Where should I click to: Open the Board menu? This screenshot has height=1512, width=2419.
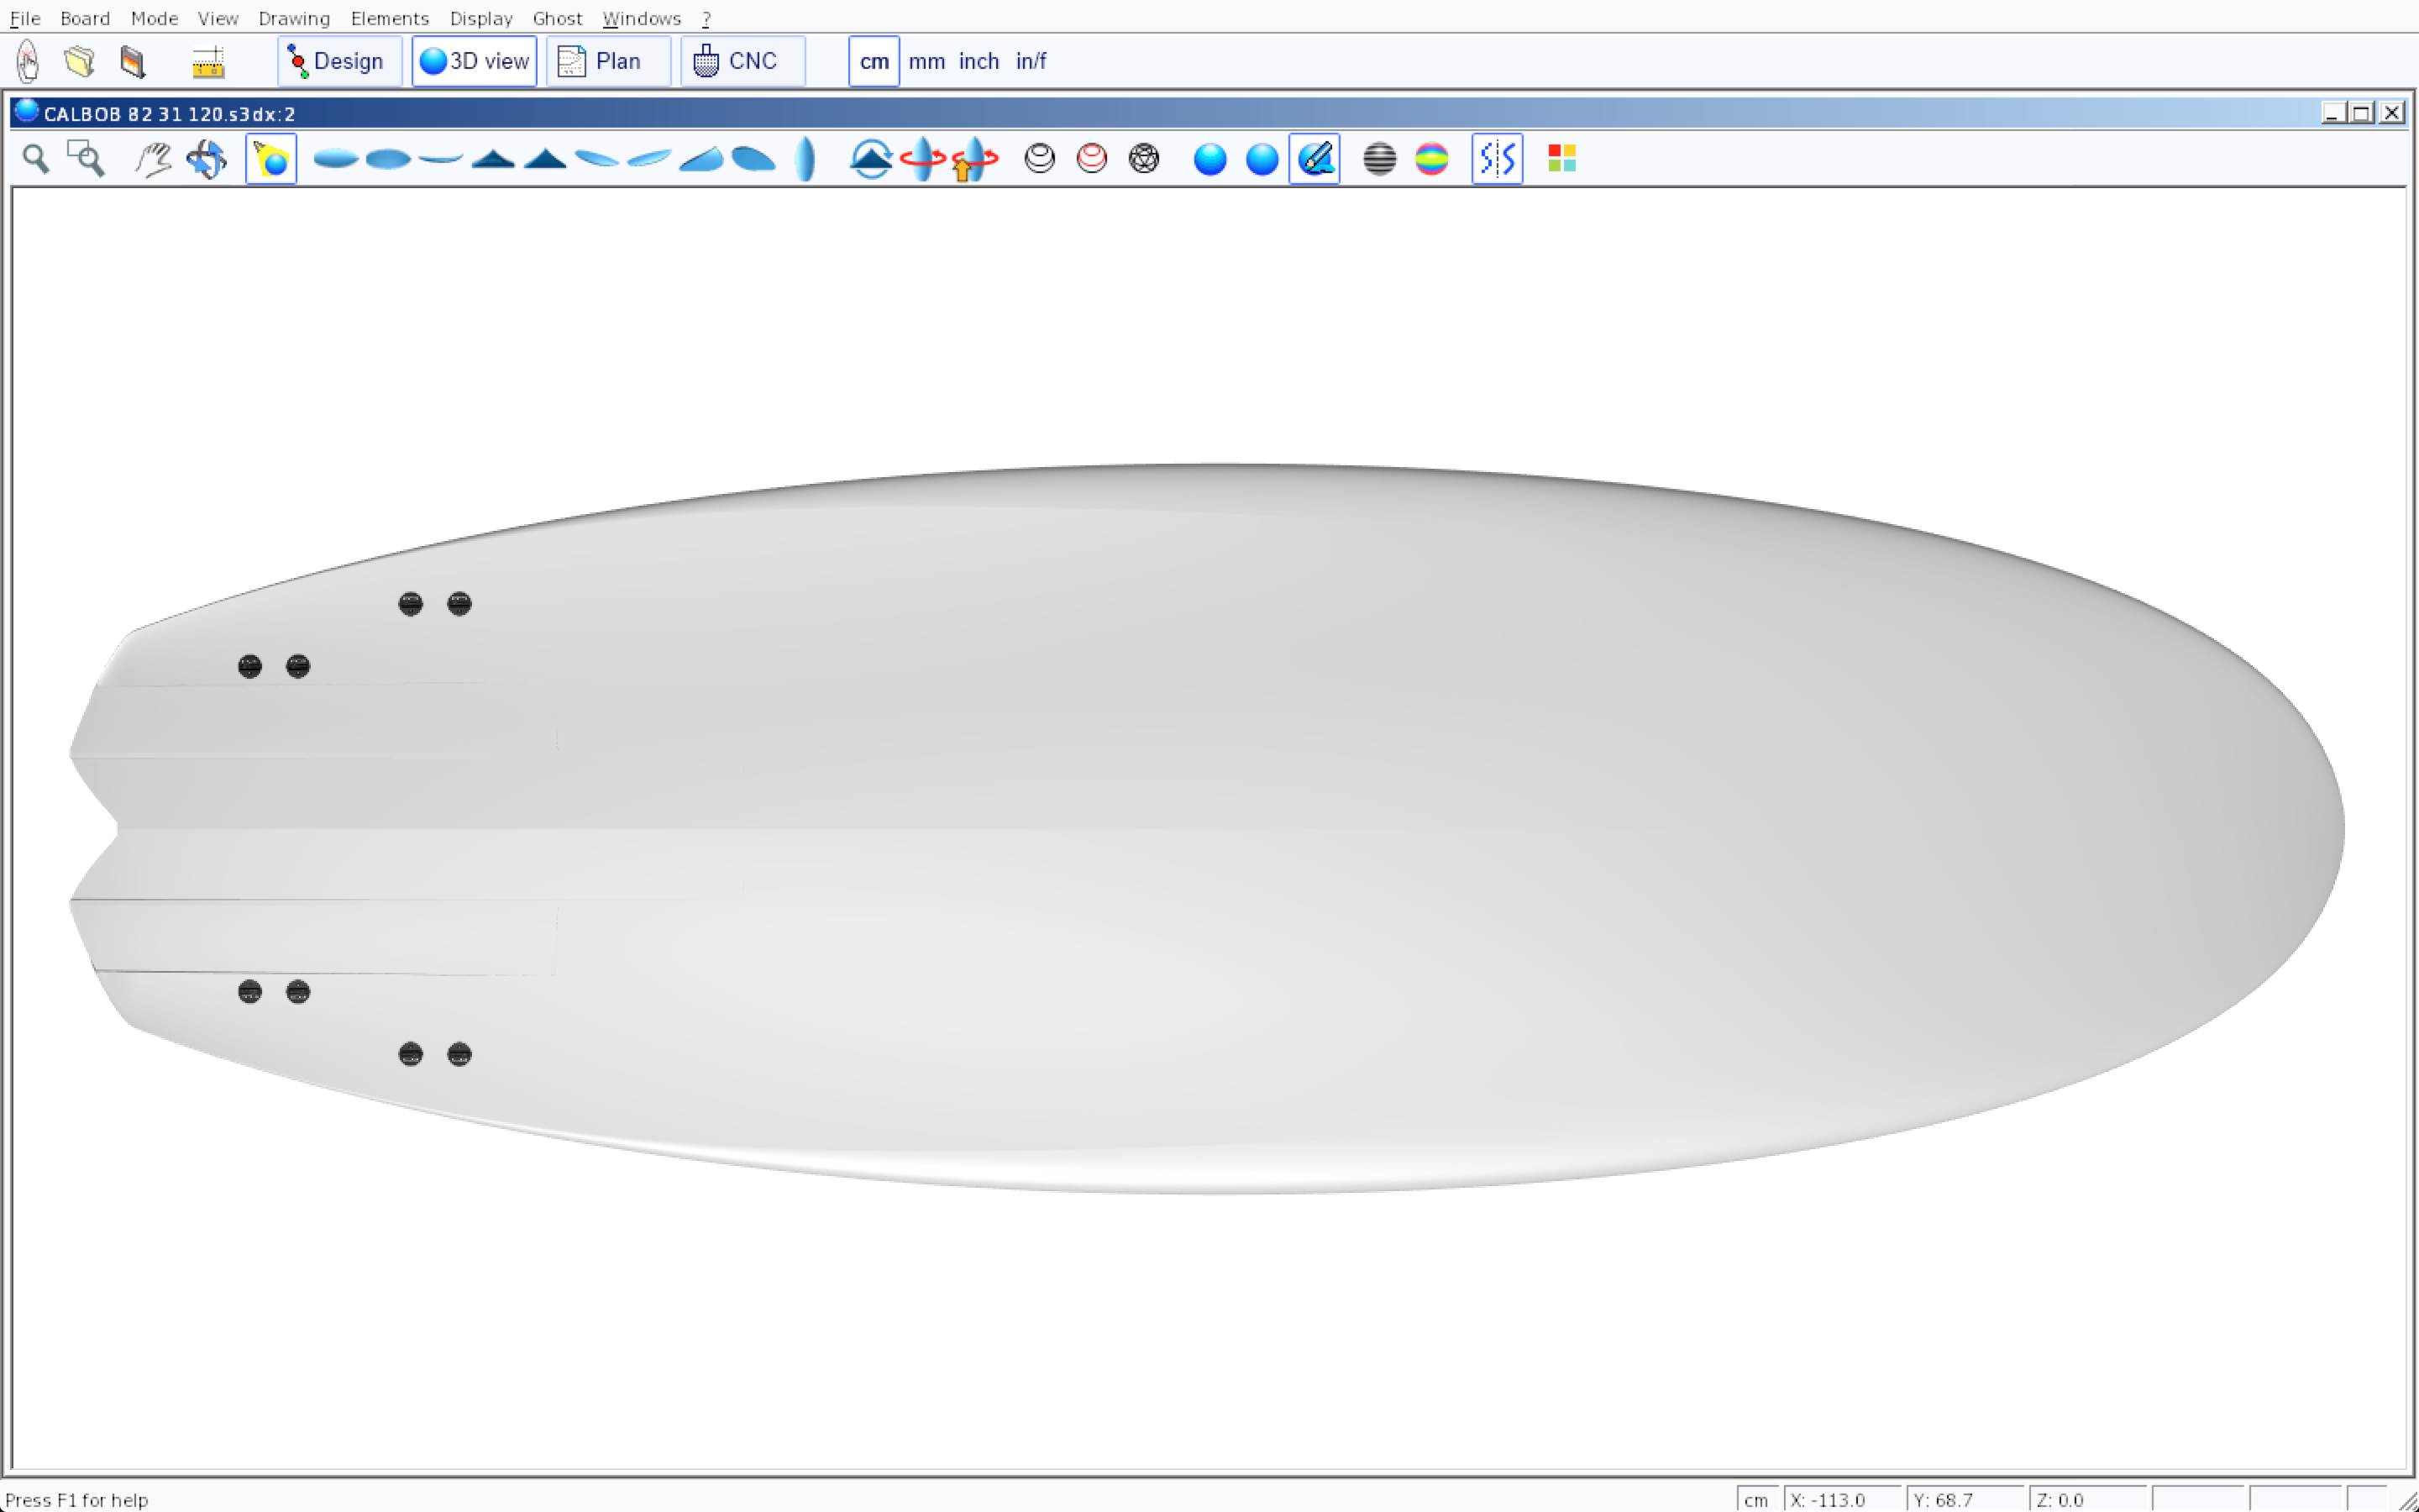[x=85, y=18]
